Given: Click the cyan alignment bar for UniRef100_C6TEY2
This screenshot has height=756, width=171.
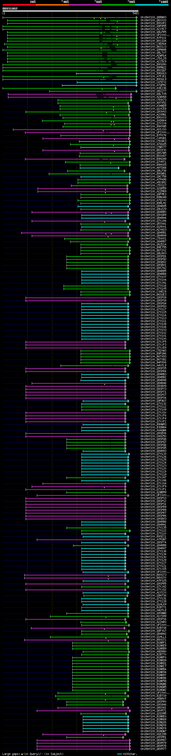Looking at the screenshot, I should point(107,82).
